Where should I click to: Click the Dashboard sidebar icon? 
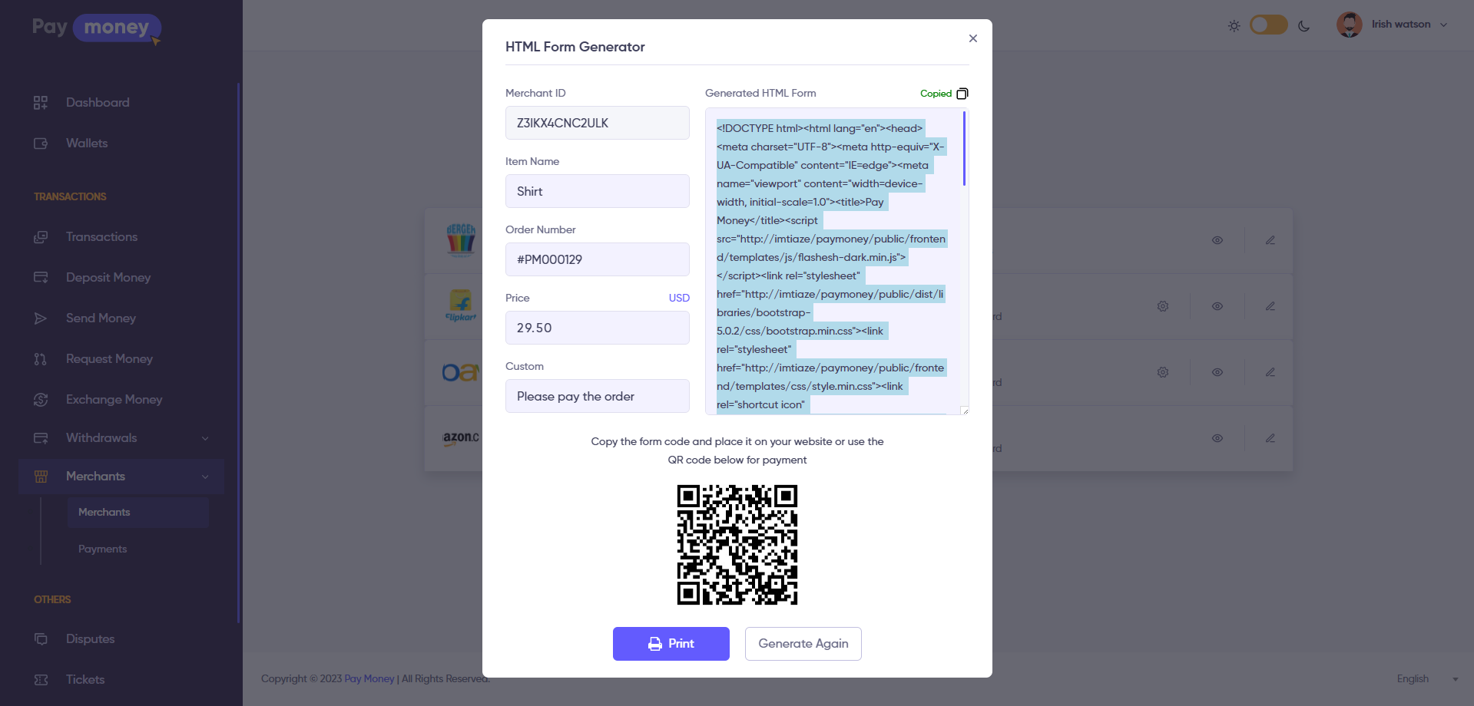coord(41,103)
